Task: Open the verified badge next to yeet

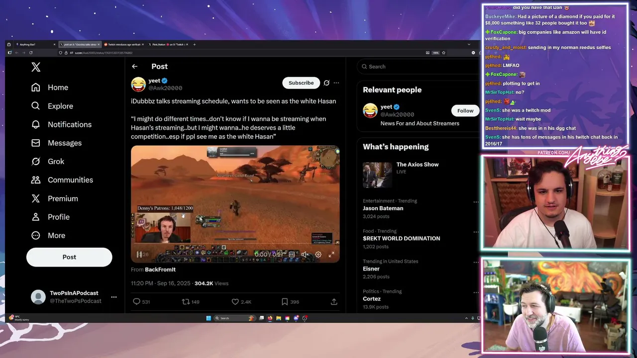Action: [x=165, y=81]
